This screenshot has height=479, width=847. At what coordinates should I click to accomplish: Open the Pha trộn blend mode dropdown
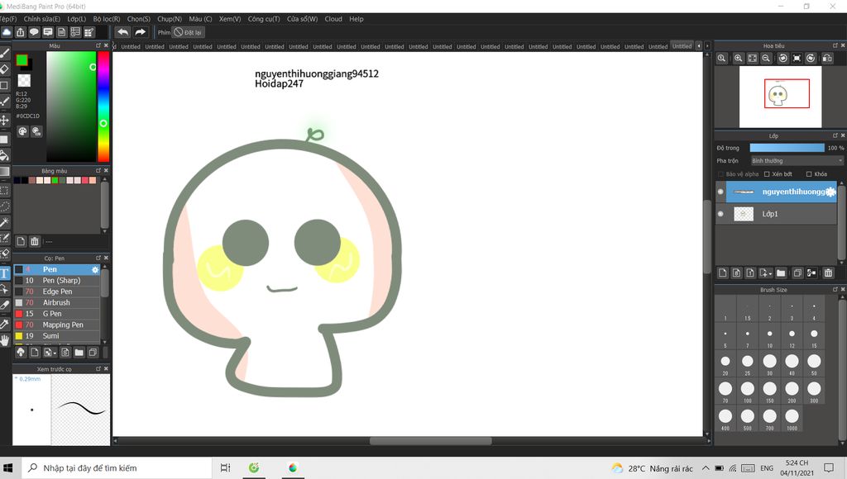coord(797,161)
